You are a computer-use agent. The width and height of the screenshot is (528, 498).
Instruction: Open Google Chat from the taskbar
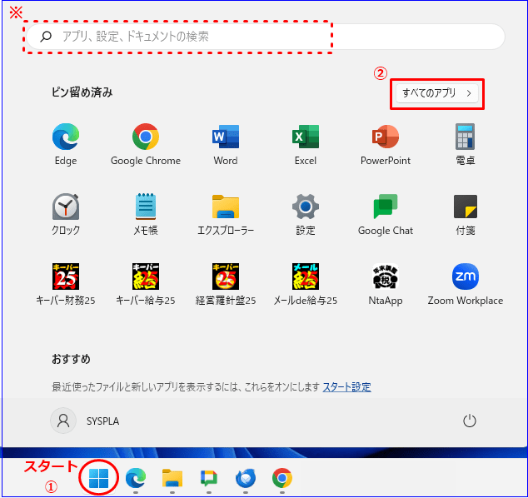click(209, 478)
